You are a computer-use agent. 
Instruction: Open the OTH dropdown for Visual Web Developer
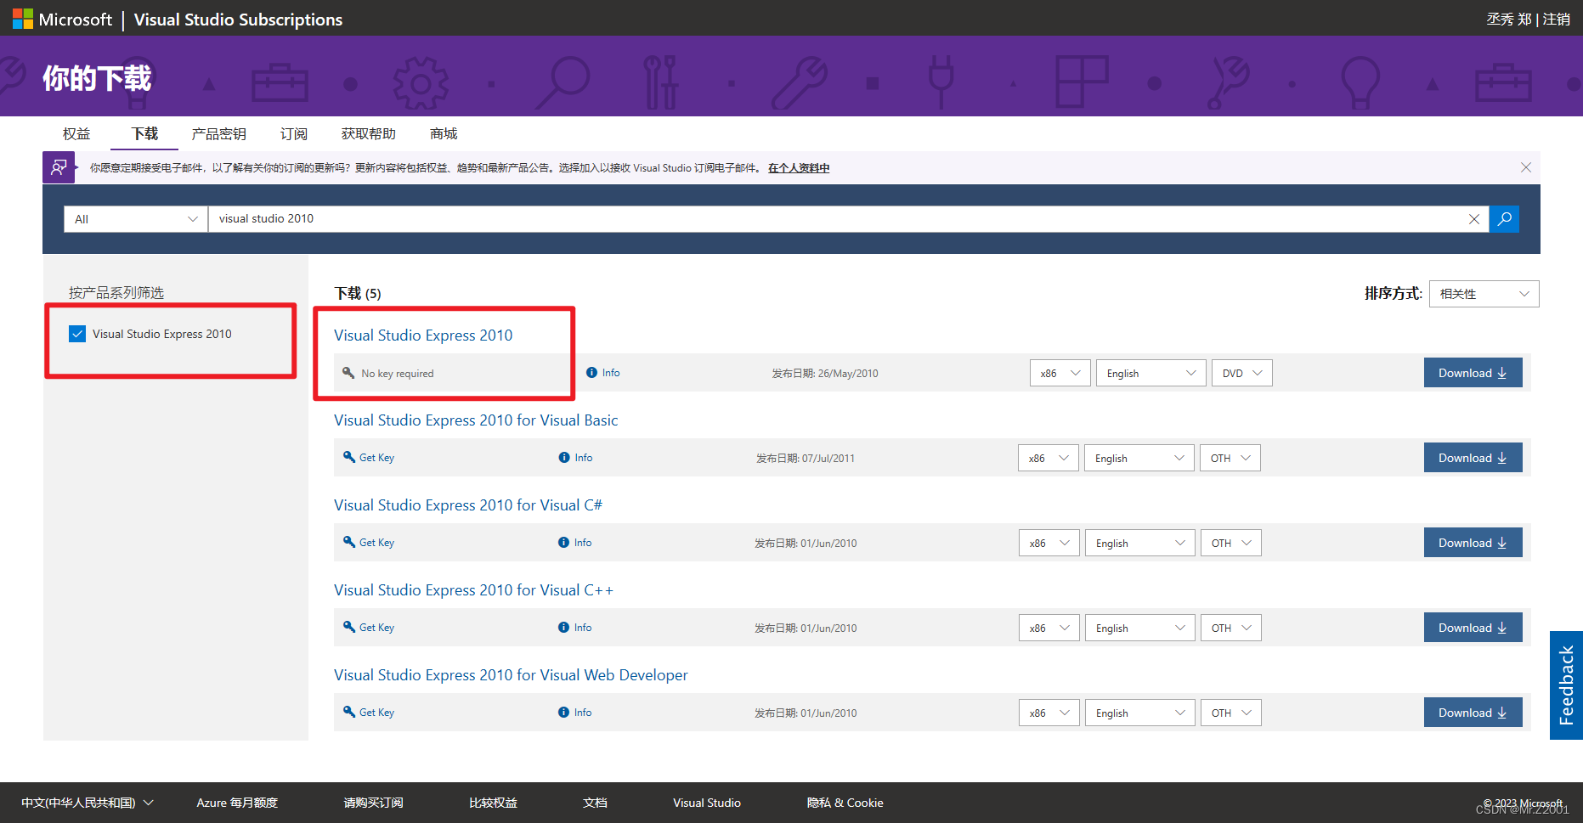[x=1230, y=713]
